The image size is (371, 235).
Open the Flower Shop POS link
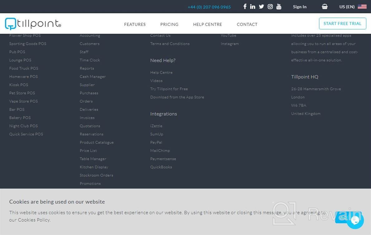coord(25,36)
